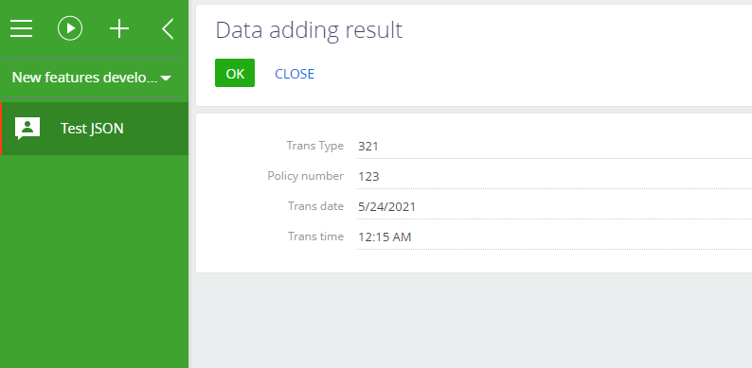
Task: Click the Trans date field showing 5/24/2021
Action: tap(554, 206)
